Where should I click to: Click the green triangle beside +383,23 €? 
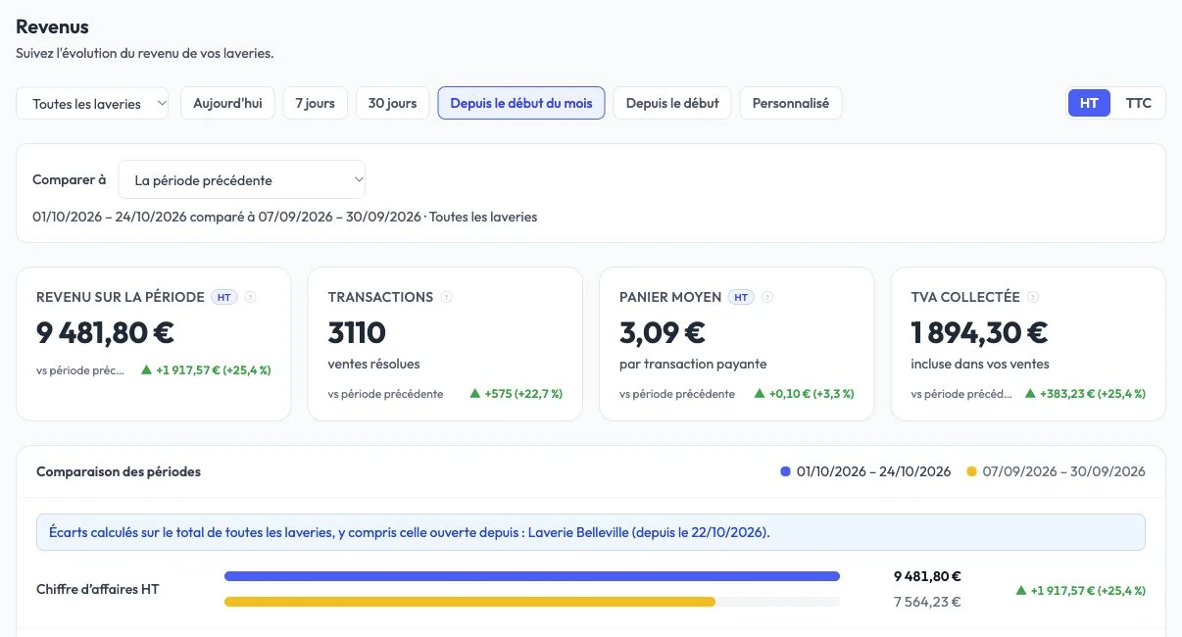coord(1030,394)
